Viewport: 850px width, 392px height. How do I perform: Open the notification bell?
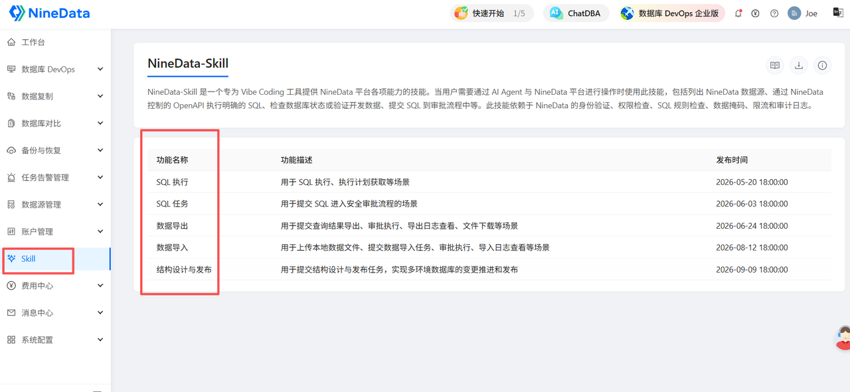738,13
